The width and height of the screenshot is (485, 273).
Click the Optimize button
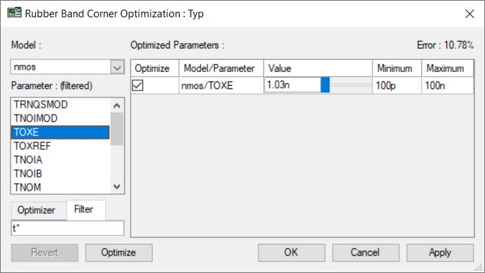[x=119, y=252]
